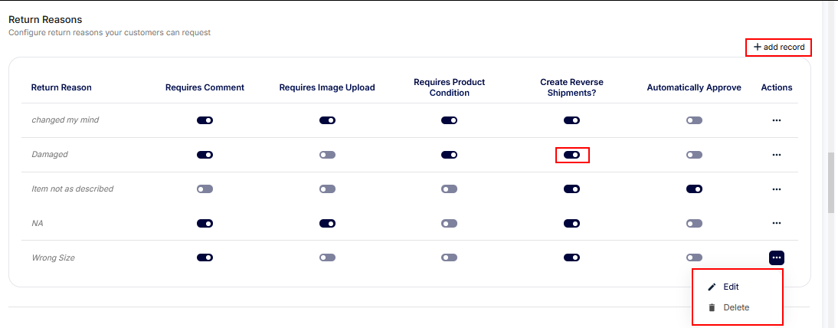Click the Damaged return reason name

[50, 155]
